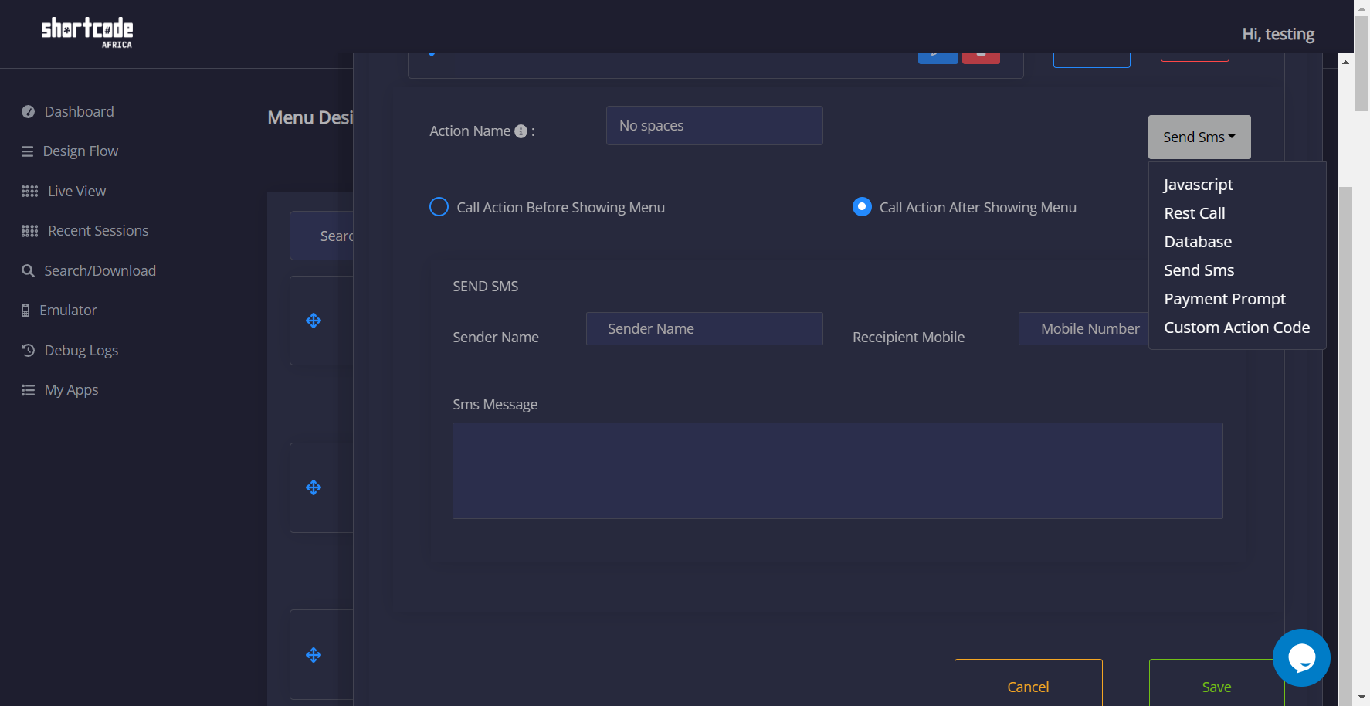The height and width of the screenshot is (706, 1370).
Task: Click the SEND SMS section heading
Action: click(485, 287)
